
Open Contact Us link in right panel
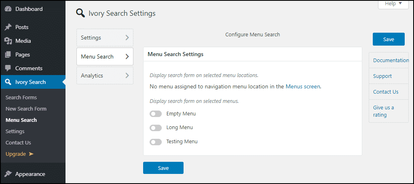click(386, 92)
